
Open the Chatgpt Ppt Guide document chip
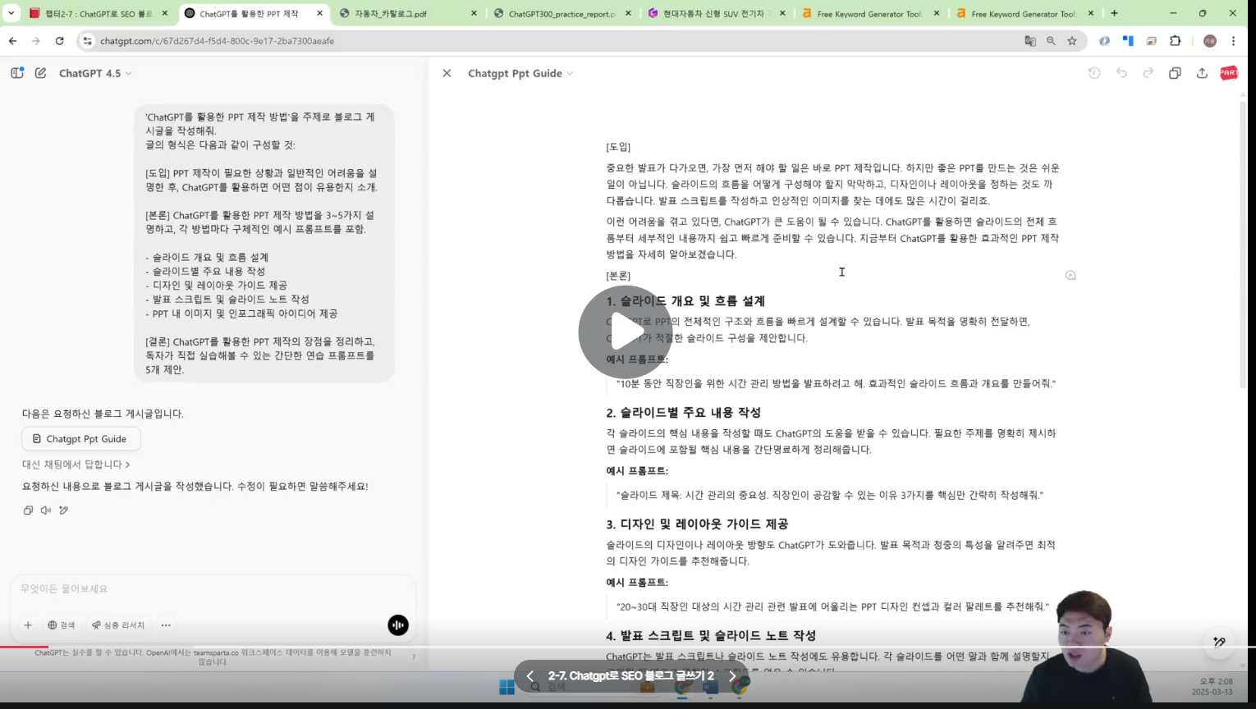click(81, 439)
